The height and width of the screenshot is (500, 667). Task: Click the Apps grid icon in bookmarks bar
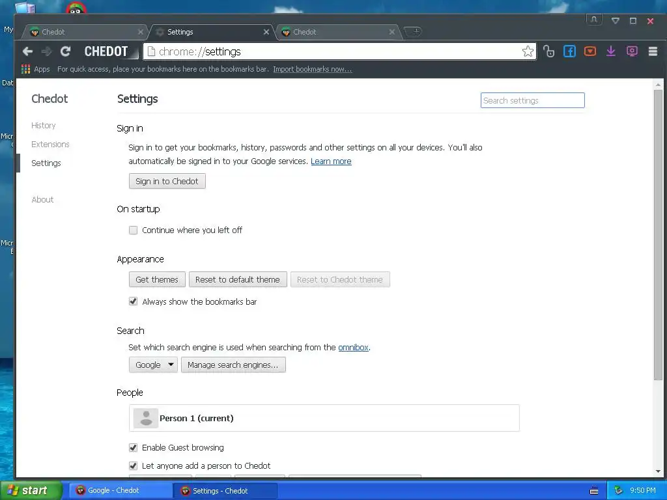tap(25, 69)
